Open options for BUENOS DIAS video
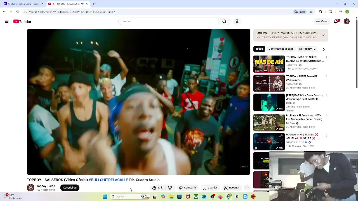This screenshot has height=201, width=358. [x=327, y=135]
